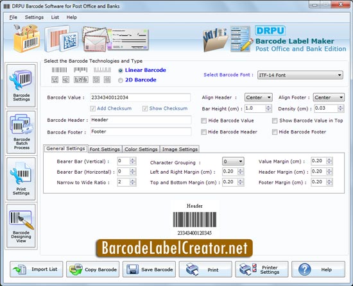Switch to Image Settings tab
Screen dimensions: 353x286
[x=180, y=149]
